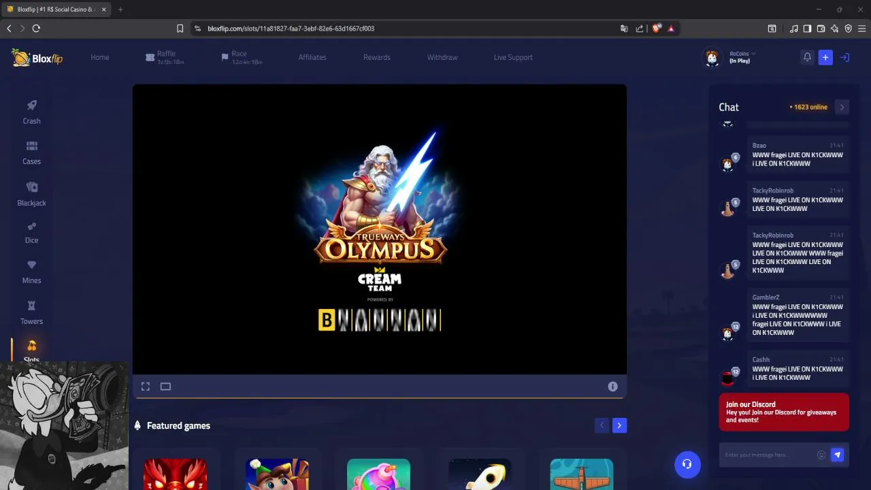
Task: Open the Dice game from sidebar
Action: point(31,233)
